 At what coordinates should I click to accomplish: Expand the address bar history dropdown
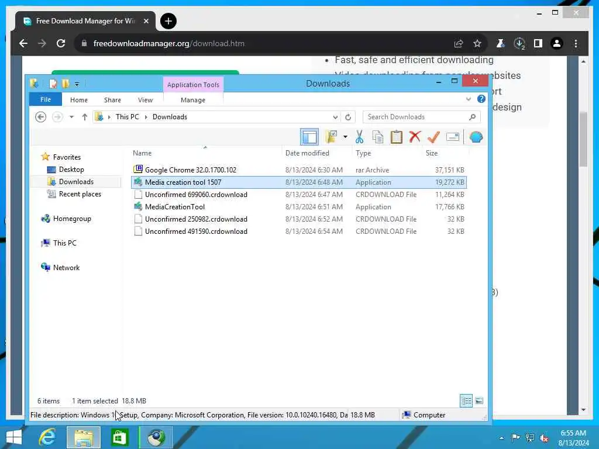click(335, 117)
